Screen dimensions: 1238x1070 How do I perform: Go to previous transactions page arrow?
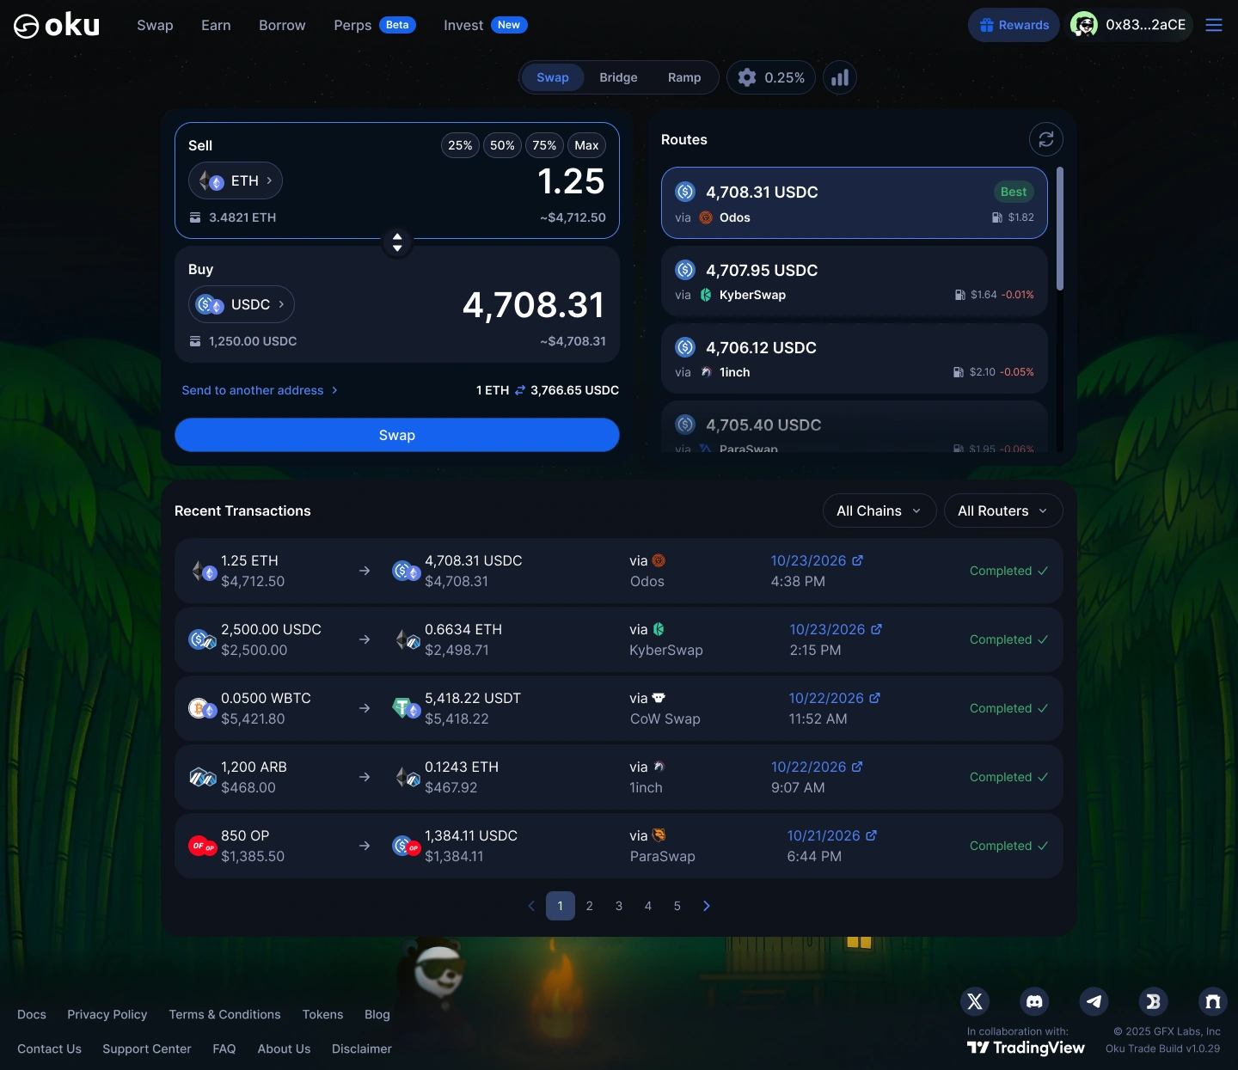[x=531, y=906]
